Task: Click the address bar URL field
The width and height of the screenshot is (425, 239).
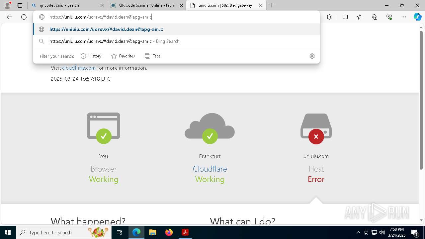Action: [x=176, y=17]
